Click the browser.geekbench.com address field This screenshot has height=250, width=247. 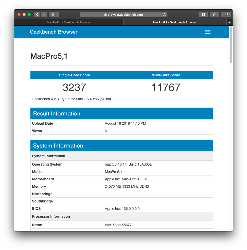click(123, 14)
